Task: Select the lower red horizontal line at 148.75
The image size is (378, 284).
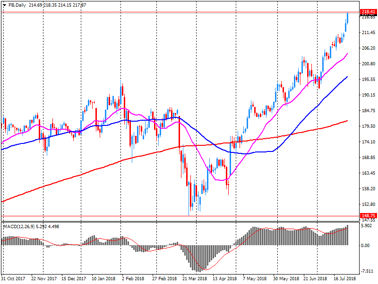Action: 180,216
